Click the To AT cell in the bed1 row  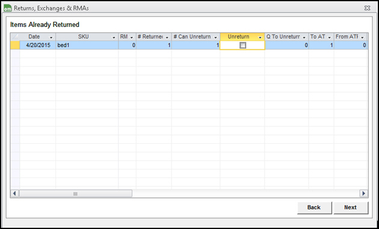[321, 46]
